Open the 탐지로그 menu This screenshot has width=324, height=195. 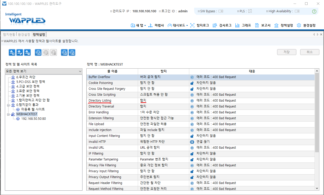[x=200, y=25]
